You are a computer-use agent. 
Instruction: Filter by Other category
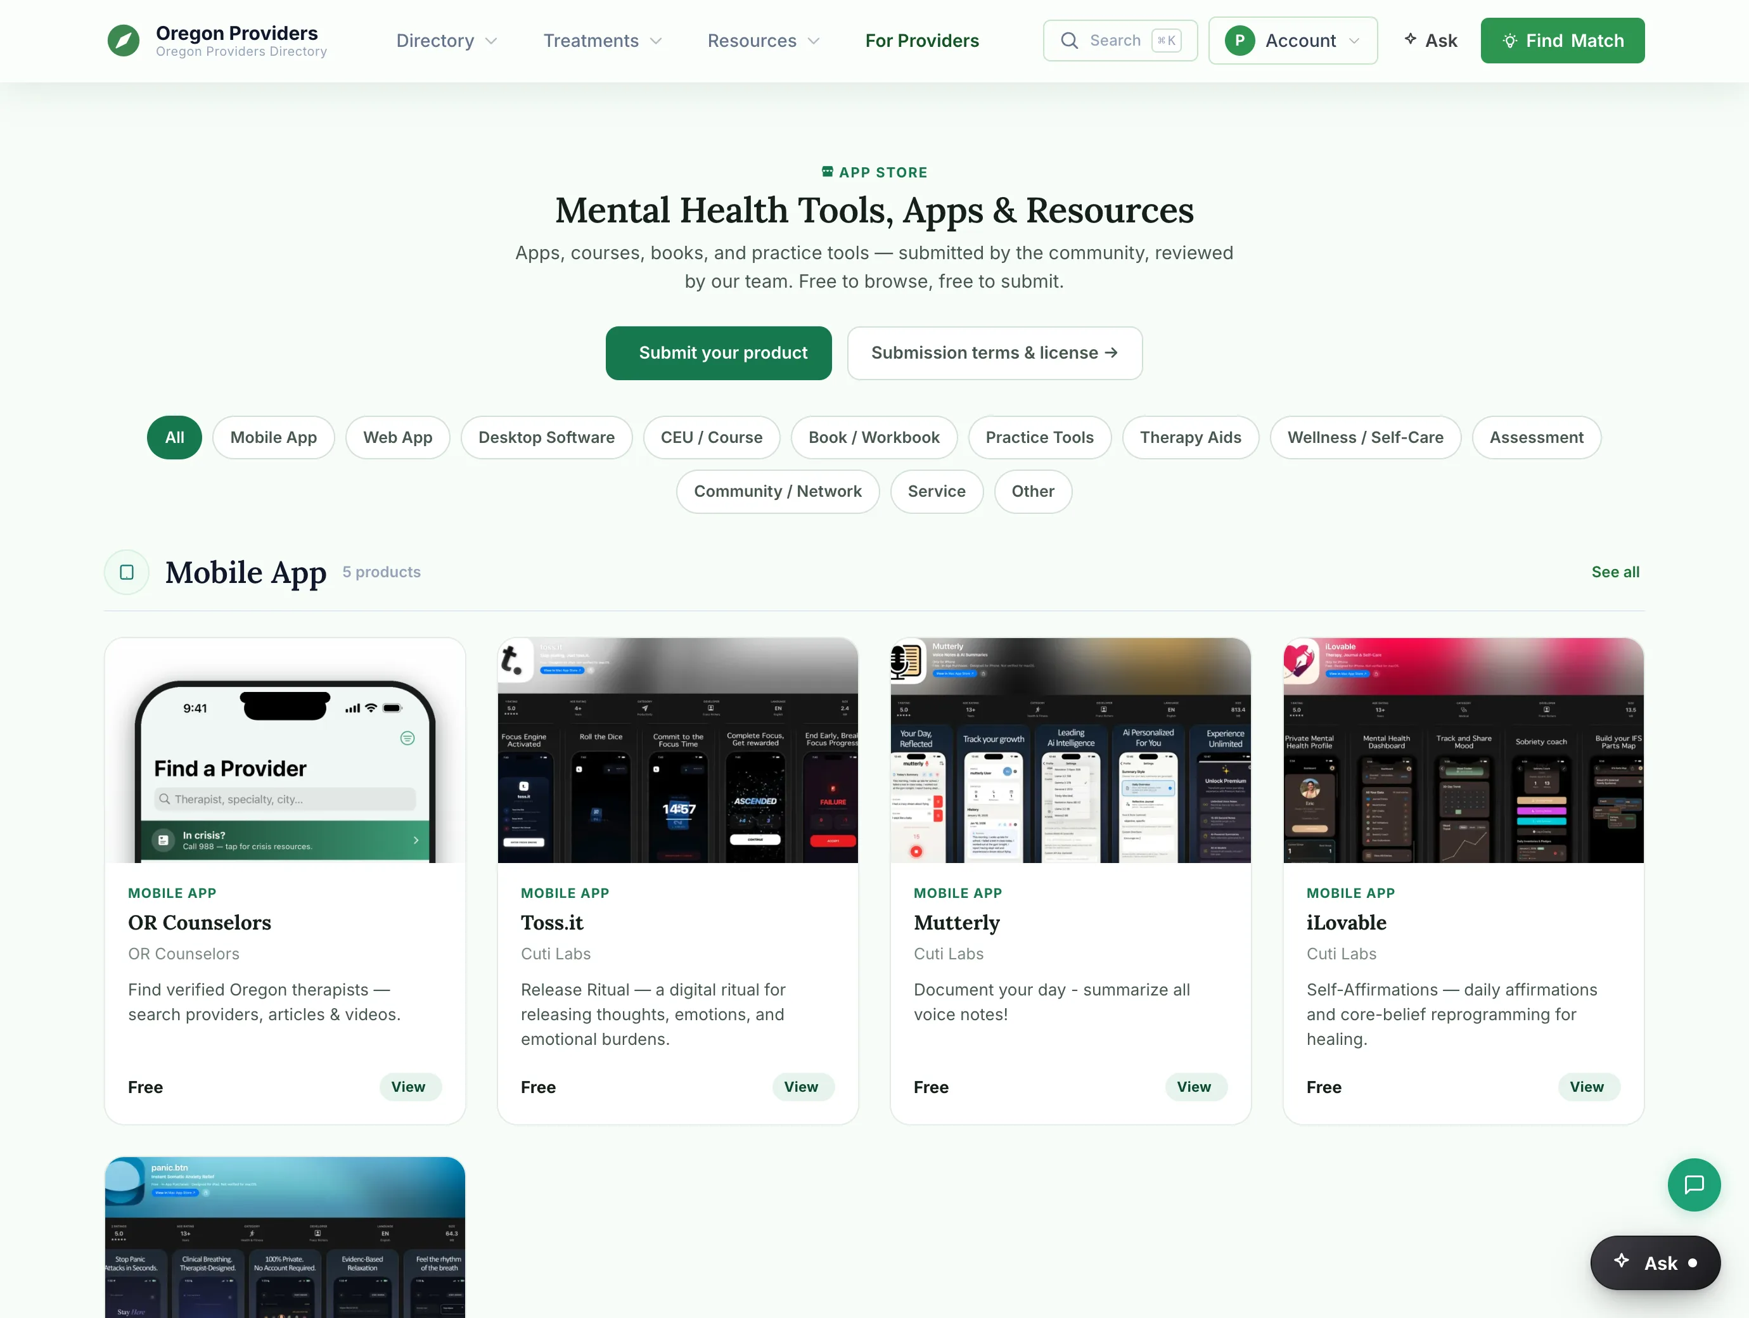[1033, 491]
